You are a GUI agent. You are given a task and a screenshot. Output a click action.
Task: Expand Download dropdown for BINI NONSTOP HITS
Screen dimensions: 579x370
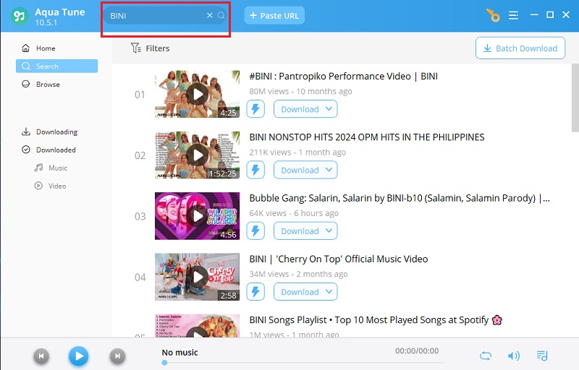(329, 170)
